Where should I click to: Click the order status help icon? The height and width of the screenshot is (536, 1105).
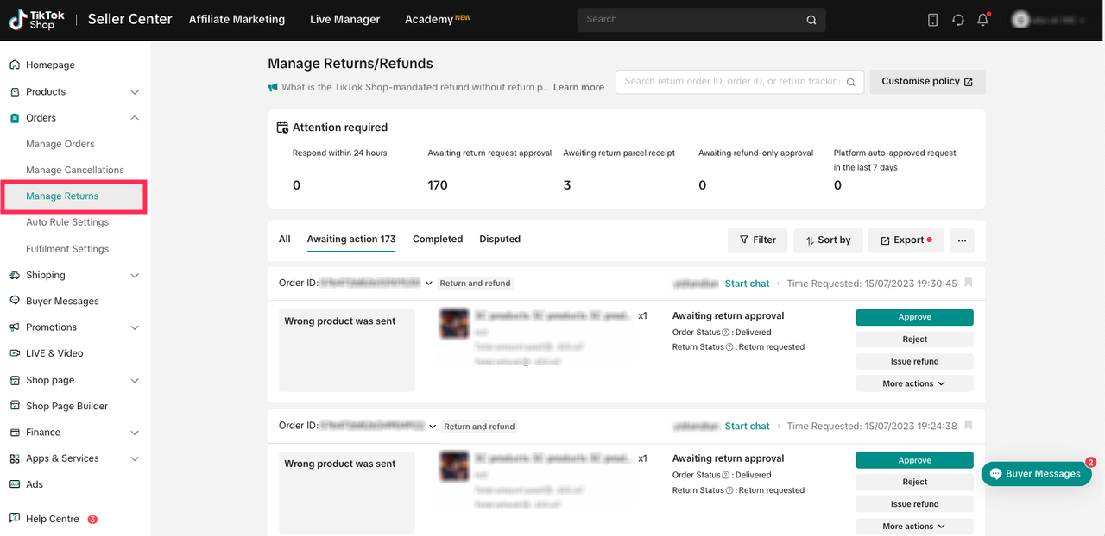click(726, 333)
